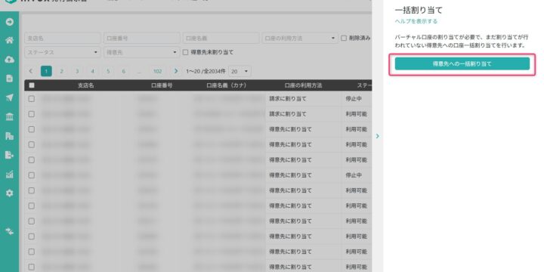This screenshot has height=272, width=544.
Task: Click 停止中 status in the first table row
Action: pyautogui.click(x=354, y=99)
